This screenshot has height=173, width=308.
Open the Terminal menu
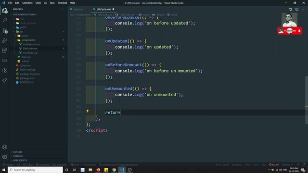(x=62, y=3)
